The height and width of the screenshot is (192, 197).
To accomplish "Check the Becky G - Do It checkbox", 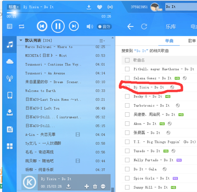I will point(127,96).
